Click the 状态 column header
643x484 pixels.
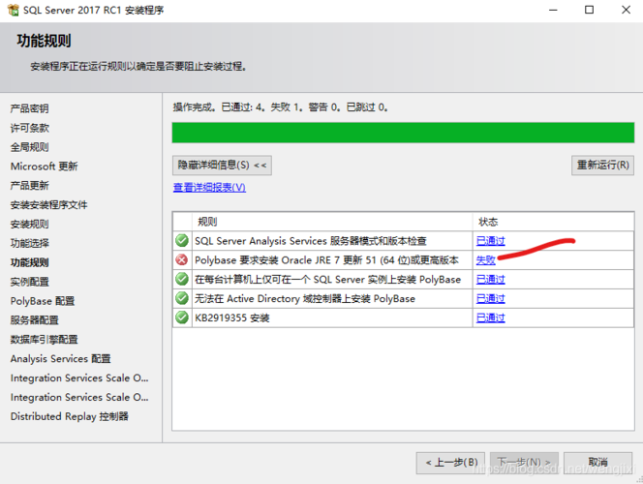coord(553,222)
